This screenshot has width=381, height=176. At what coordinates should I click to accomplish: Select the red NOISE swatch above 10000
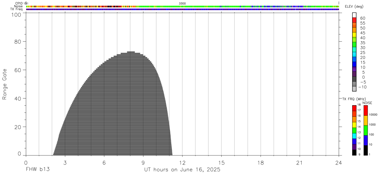(366, 111)
